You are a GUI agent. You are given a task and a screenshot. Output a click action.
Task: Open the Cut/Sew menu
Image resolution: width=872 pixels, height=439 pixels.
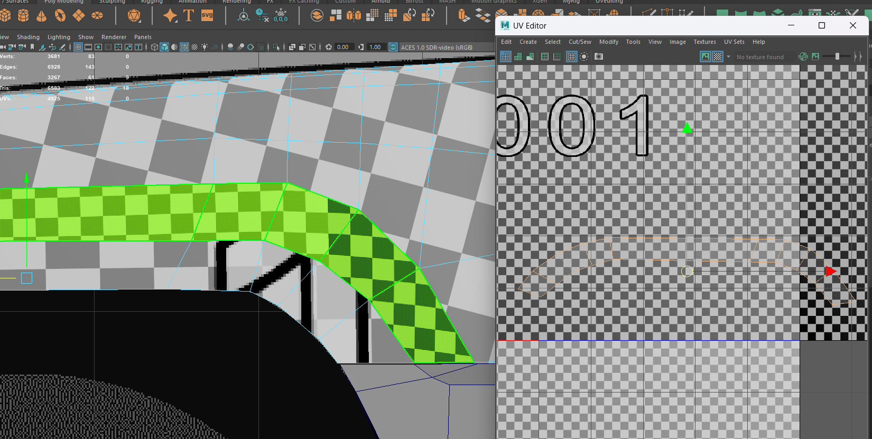(580, 42)
